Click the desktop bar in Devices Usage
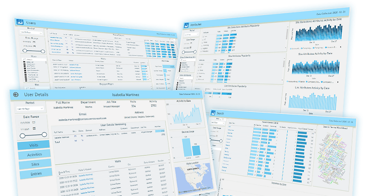The image size is (373, 196). [x=187, y=147]
